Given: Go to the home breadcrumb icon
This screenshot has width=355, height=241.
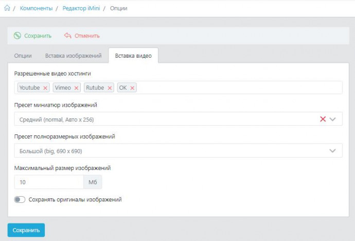Looking at the screenshot, I should [7, 8].
